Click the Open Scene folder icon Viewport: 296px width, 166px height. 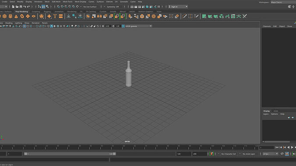coord(17,7)
